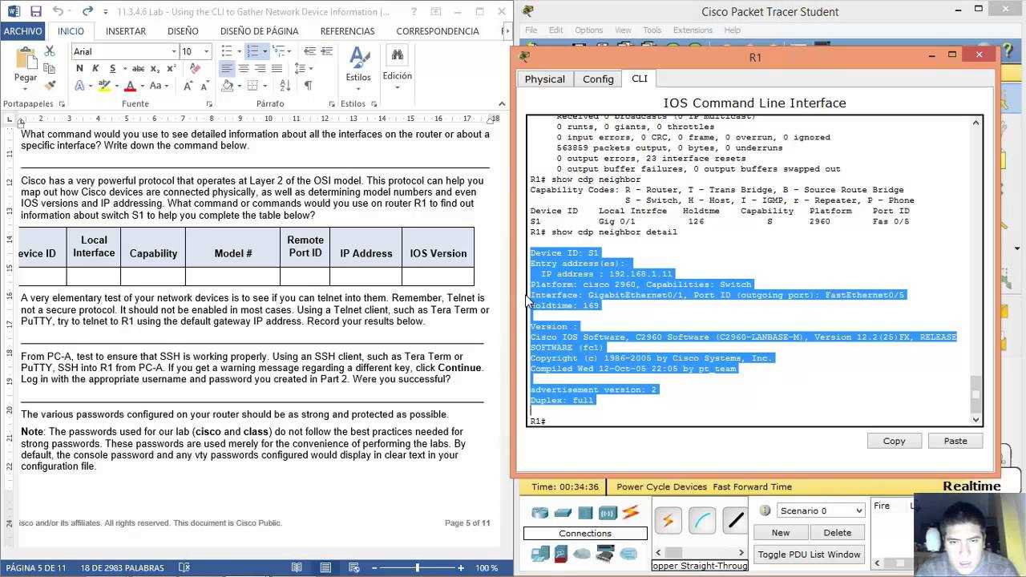
Task: Collapse the Word ribbon
Action: 502,103
